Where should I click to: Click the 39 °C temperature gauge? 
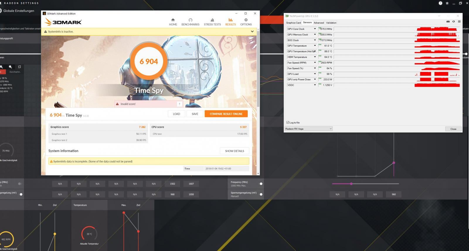(89, 234)
